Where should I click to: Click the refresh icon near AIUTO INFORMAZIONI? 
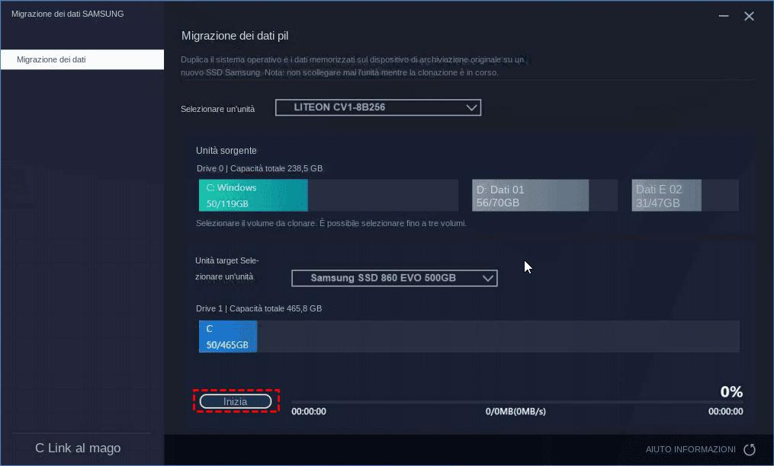[750, 449]
